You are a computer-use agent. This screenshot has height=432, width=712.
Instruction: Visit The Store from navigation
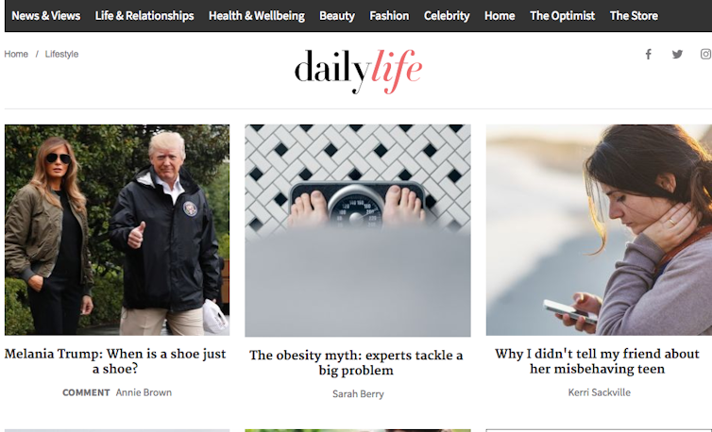coord(634,16)
